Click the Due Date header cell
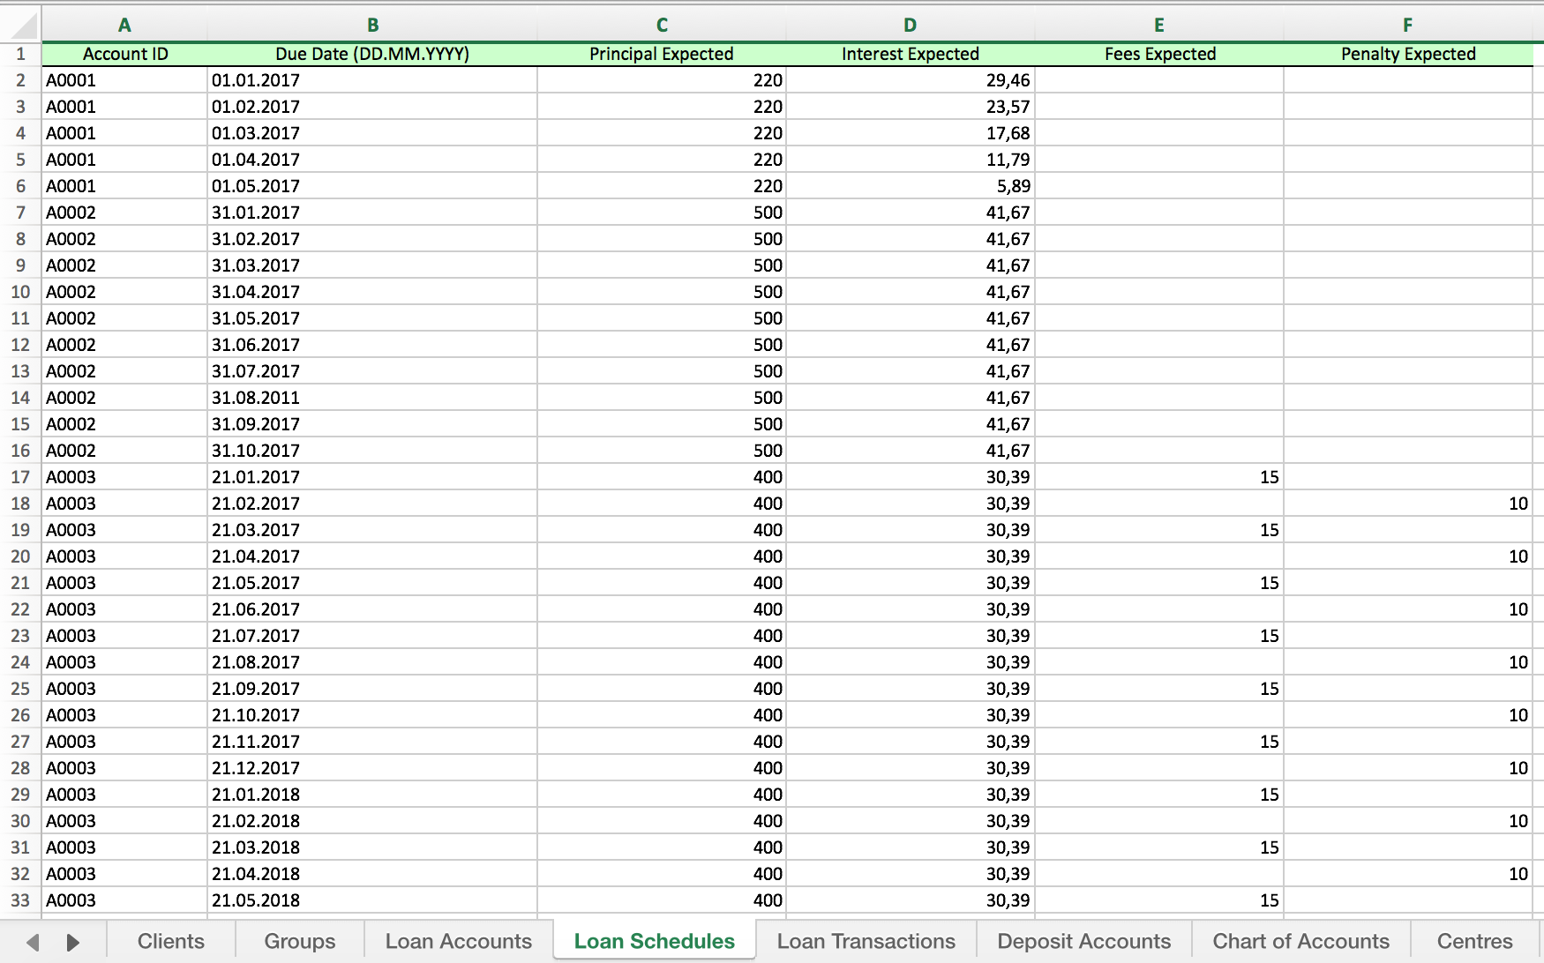Viewport: 1544px width, 963px height. [371, 54]
